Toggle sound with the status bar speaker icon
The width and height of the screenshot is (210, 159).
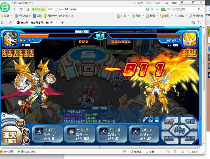(x=182, y=152)
